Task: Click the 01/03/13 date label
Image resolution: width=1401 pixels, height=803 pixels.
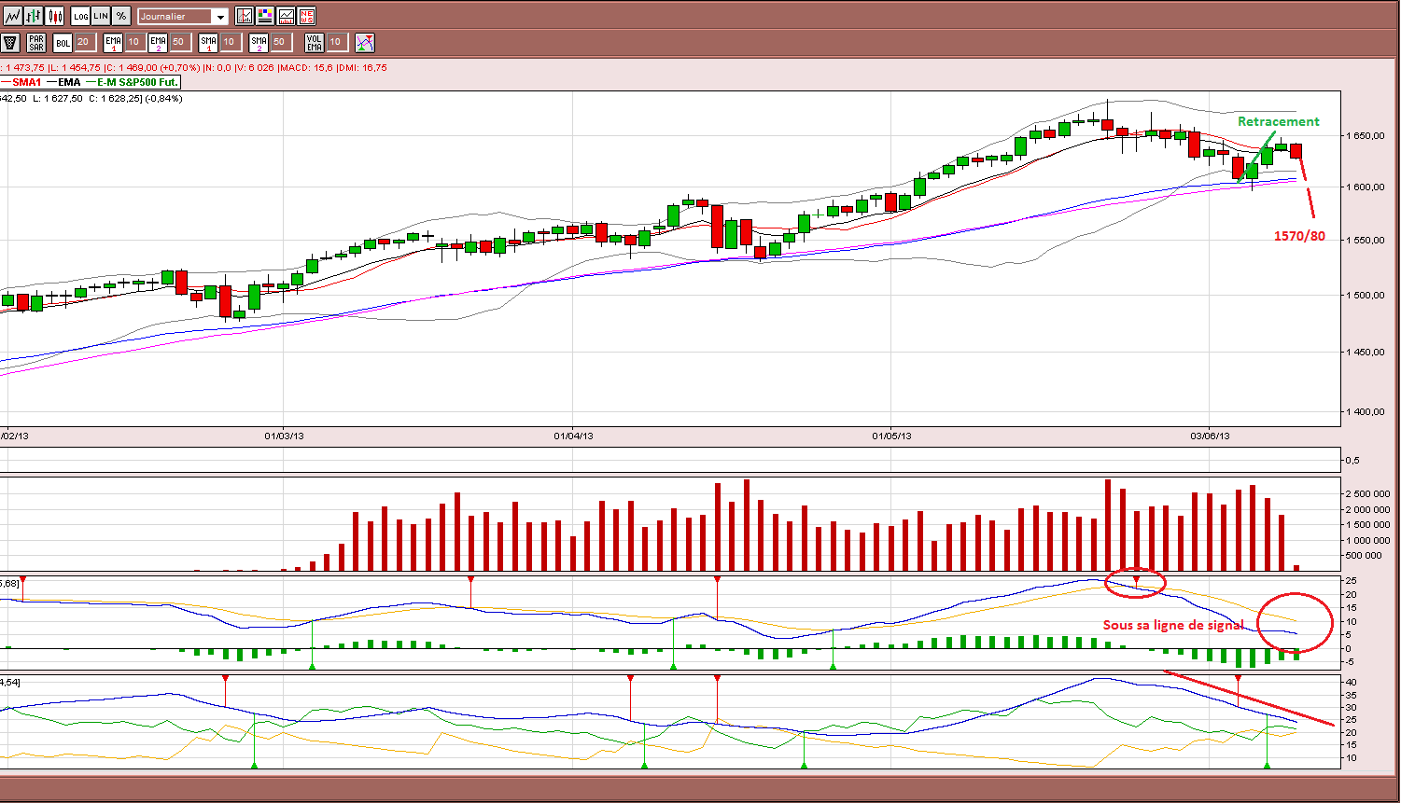Action: (285, 436)
